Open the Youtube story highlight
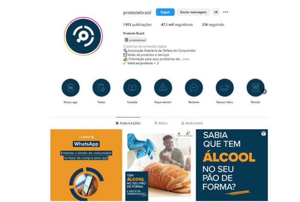The width and height of the screenshot is (300, 202). [x=132, y=88]
